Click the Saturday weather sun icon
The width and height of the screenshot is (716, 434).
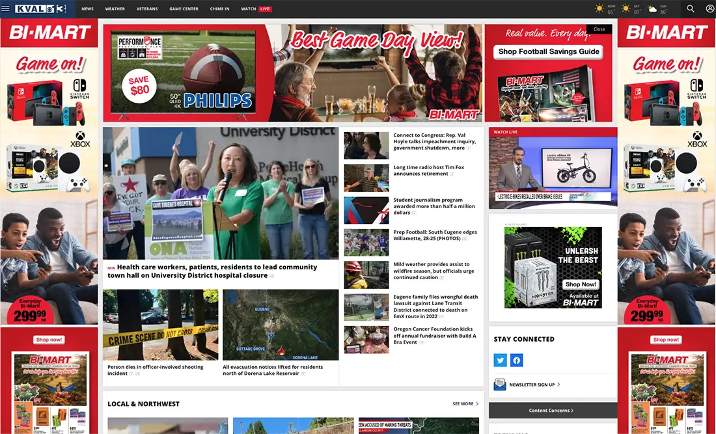click(626, 8)
